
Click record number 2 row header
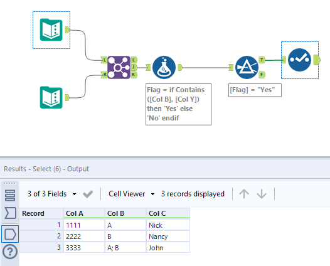[41, 236]
